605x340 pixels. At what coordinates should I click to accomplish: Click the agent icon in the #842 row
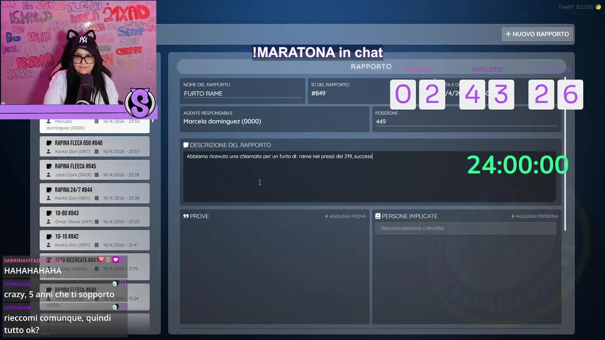pos(49,245)
